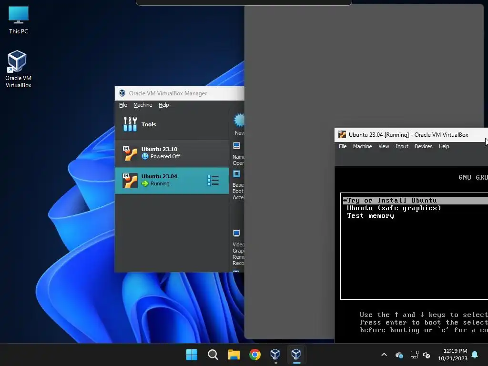
Task: Select 'Try or Install Ubuntu' GRUB entry
Action: pyautogui.click(x=415, y=201)
